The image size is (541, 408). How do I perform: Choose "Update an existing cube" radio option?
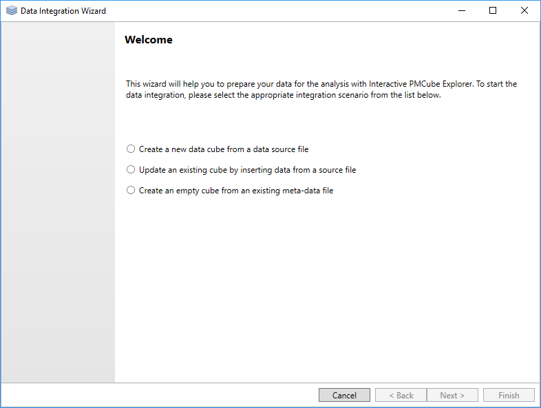(x=131, y=169)
